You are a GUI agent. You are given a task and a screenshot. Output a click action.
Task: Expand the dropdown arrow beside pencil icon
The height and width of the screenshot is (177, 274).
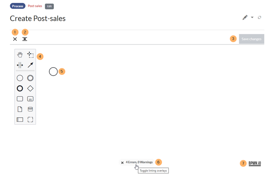pyautogui.click(x=252, y=17)
